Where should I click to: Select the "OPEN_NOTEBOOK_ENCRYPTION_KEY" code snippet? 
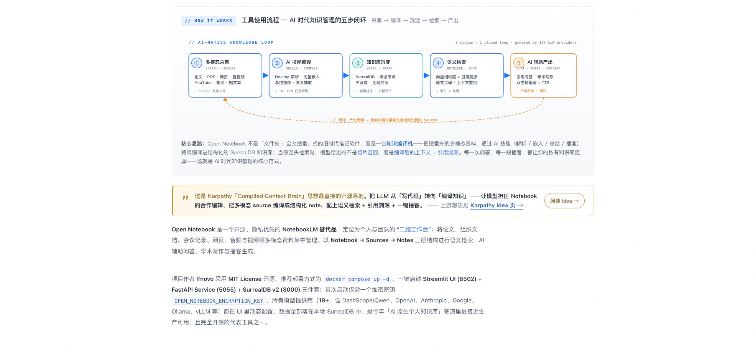[x=219, y=301]
